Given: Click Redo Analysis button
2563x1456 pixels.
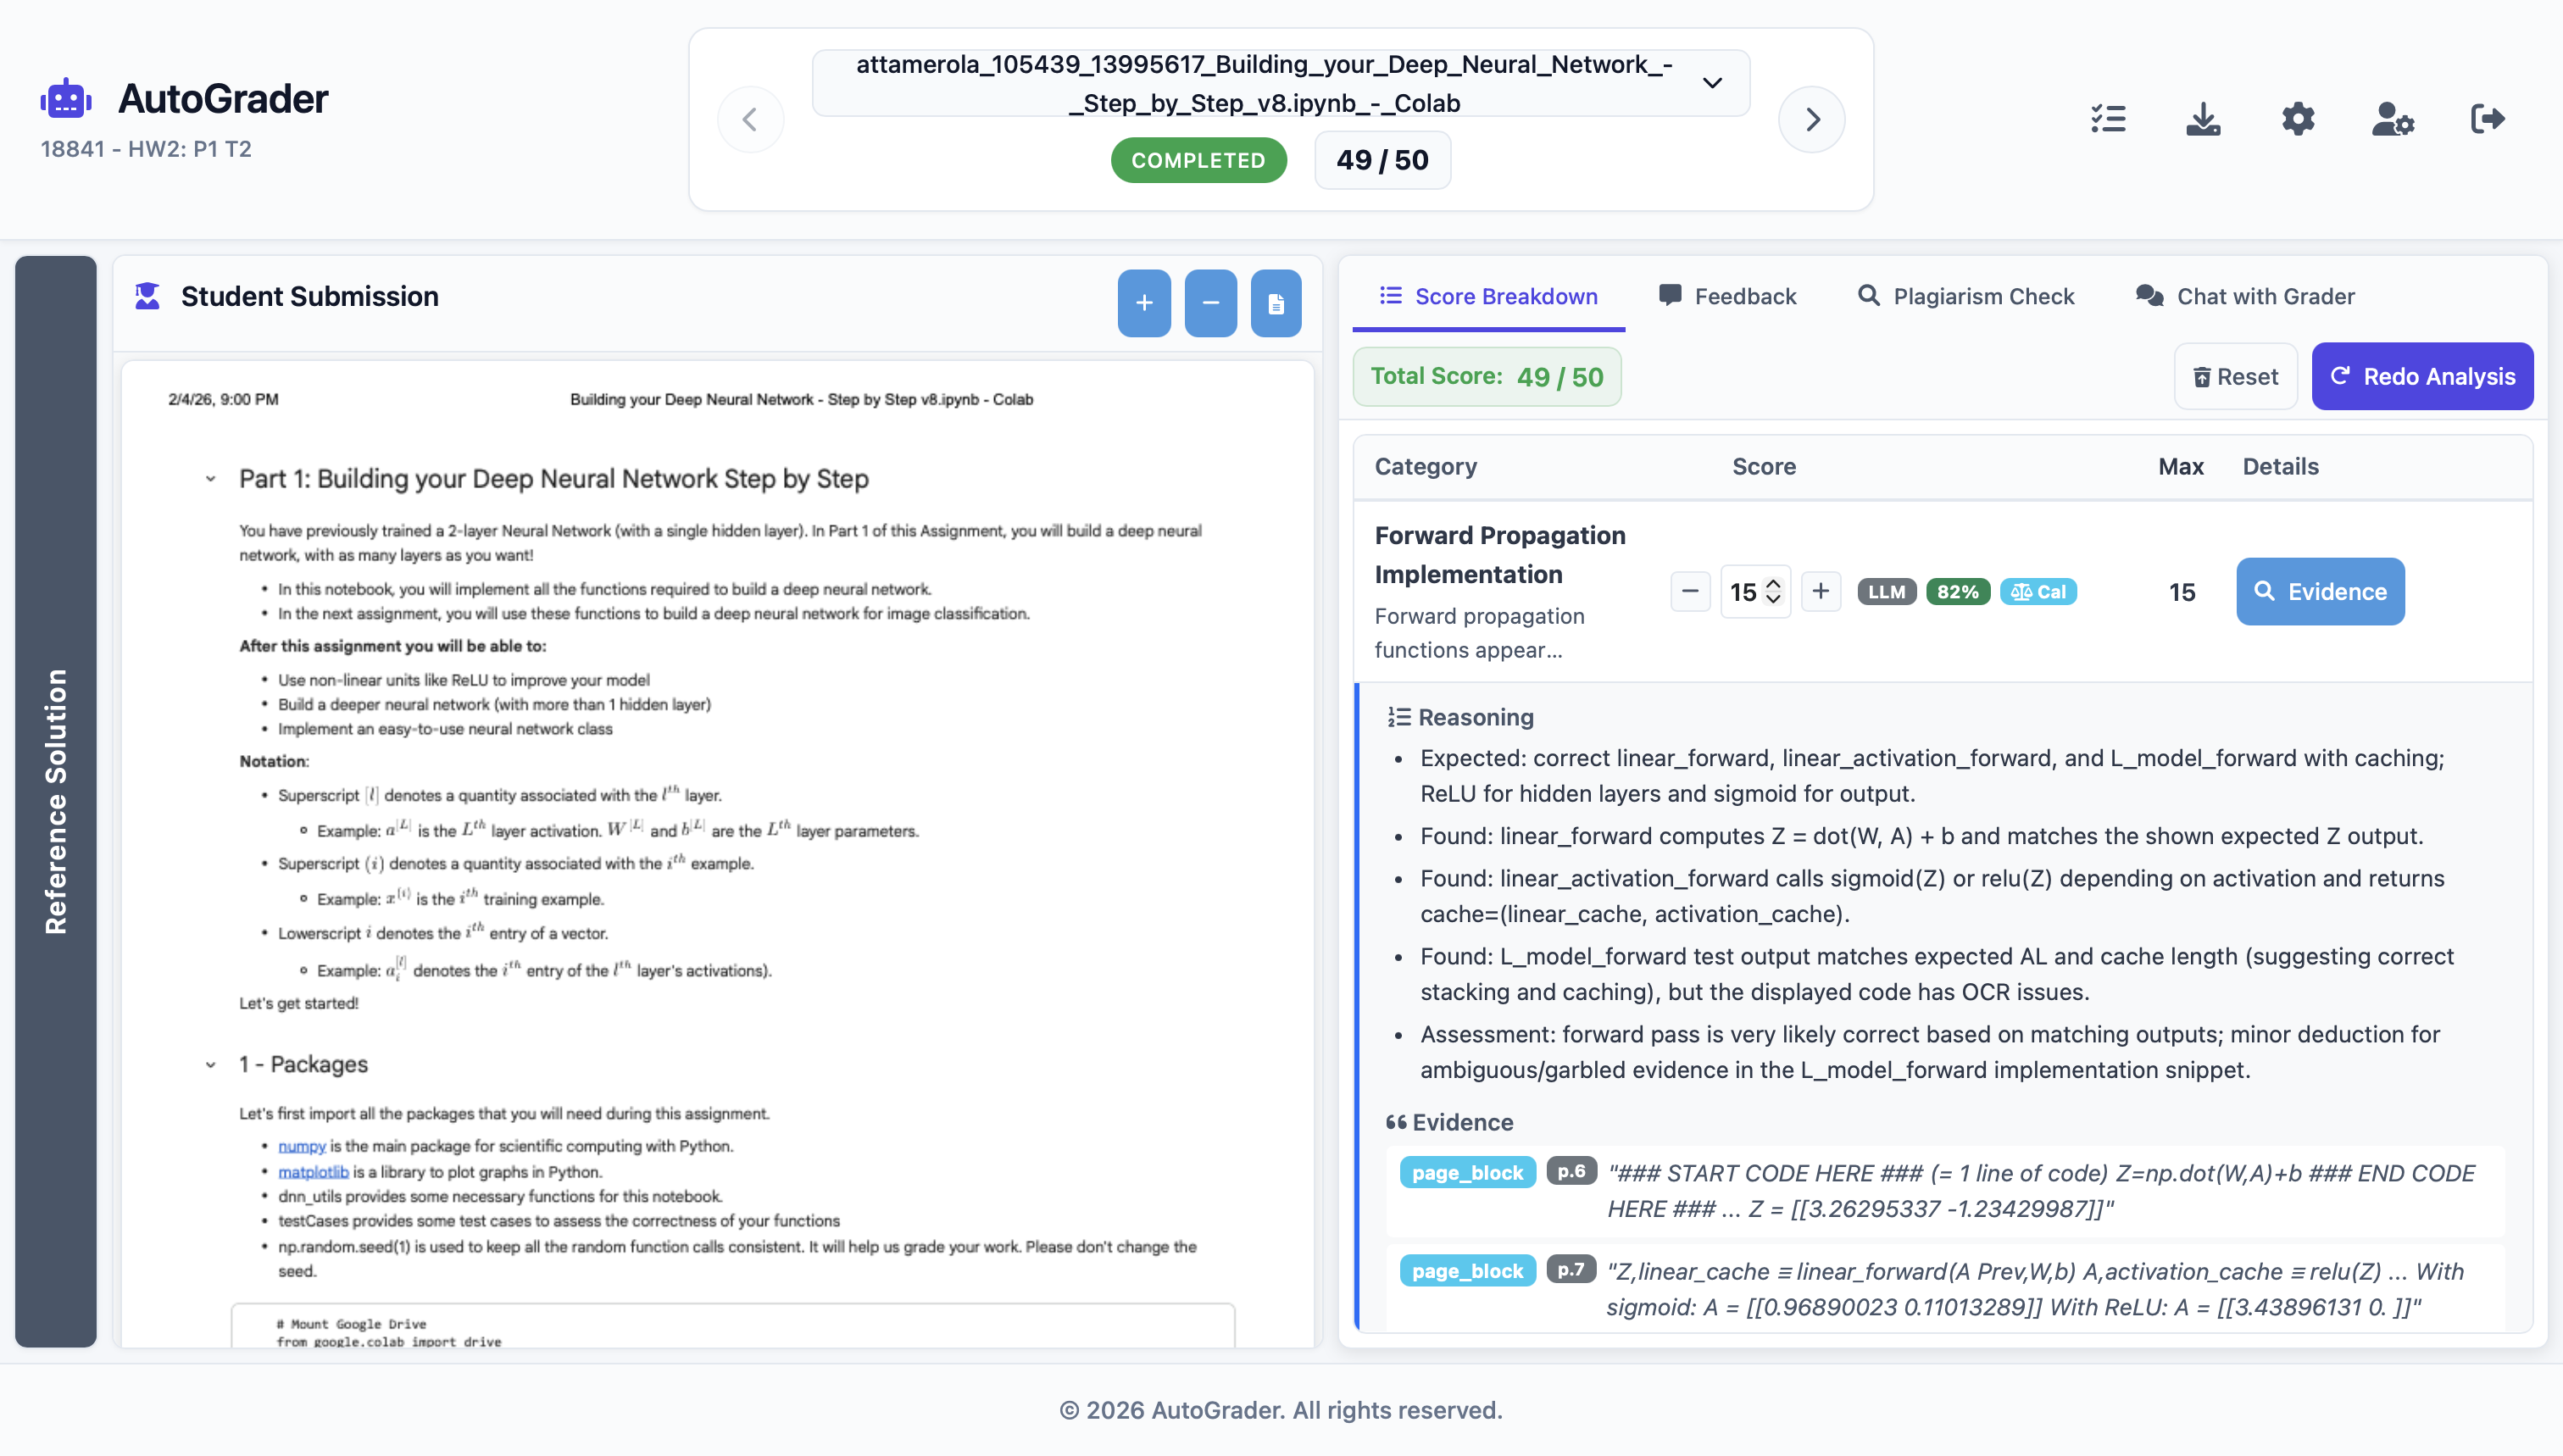Looking at the screenshot, I should point(2422,376).
